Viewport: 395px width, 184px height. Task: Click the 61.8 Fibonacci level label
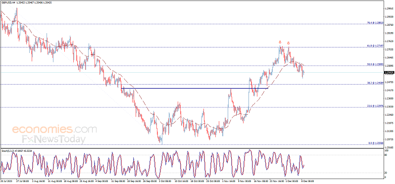(375, 46)
